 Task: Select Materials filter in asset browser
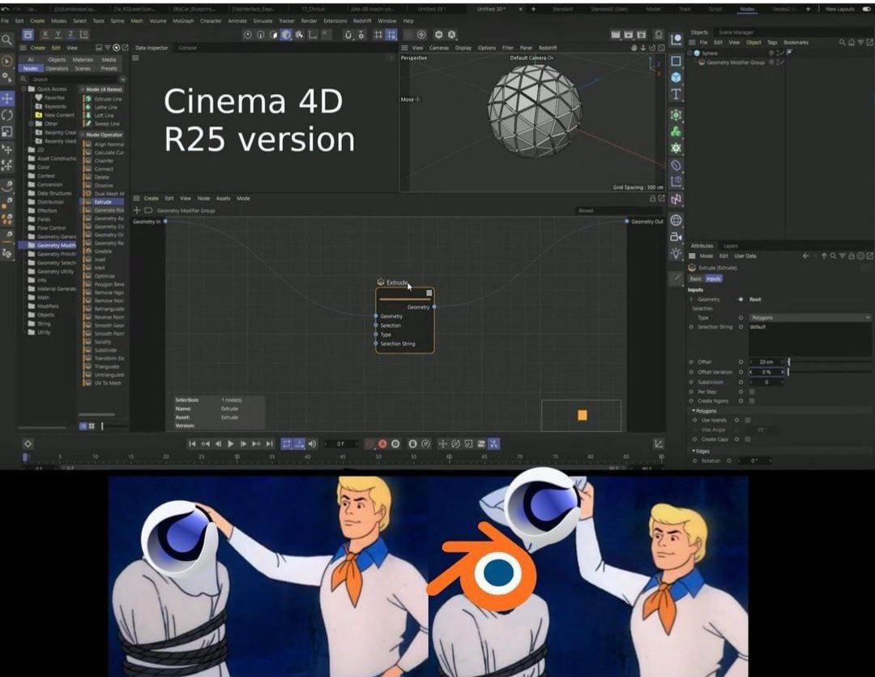(83, 59)
